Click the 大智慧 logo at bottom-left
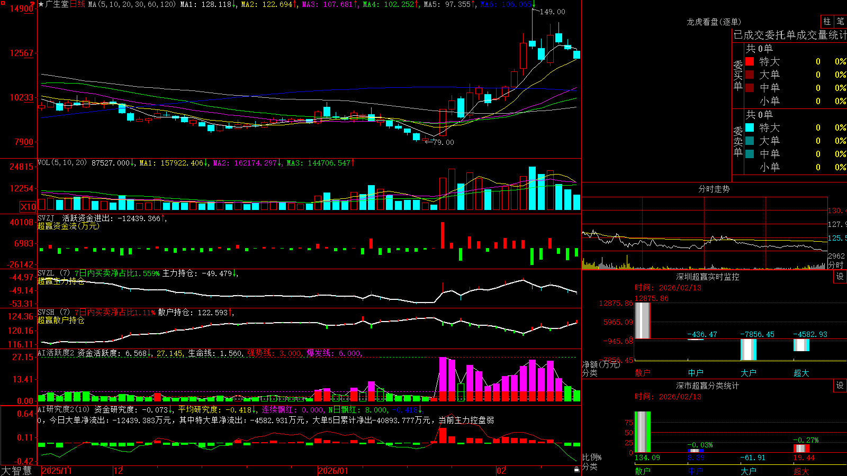The width and height of the screenshot is (847, 476). (16, 471)
